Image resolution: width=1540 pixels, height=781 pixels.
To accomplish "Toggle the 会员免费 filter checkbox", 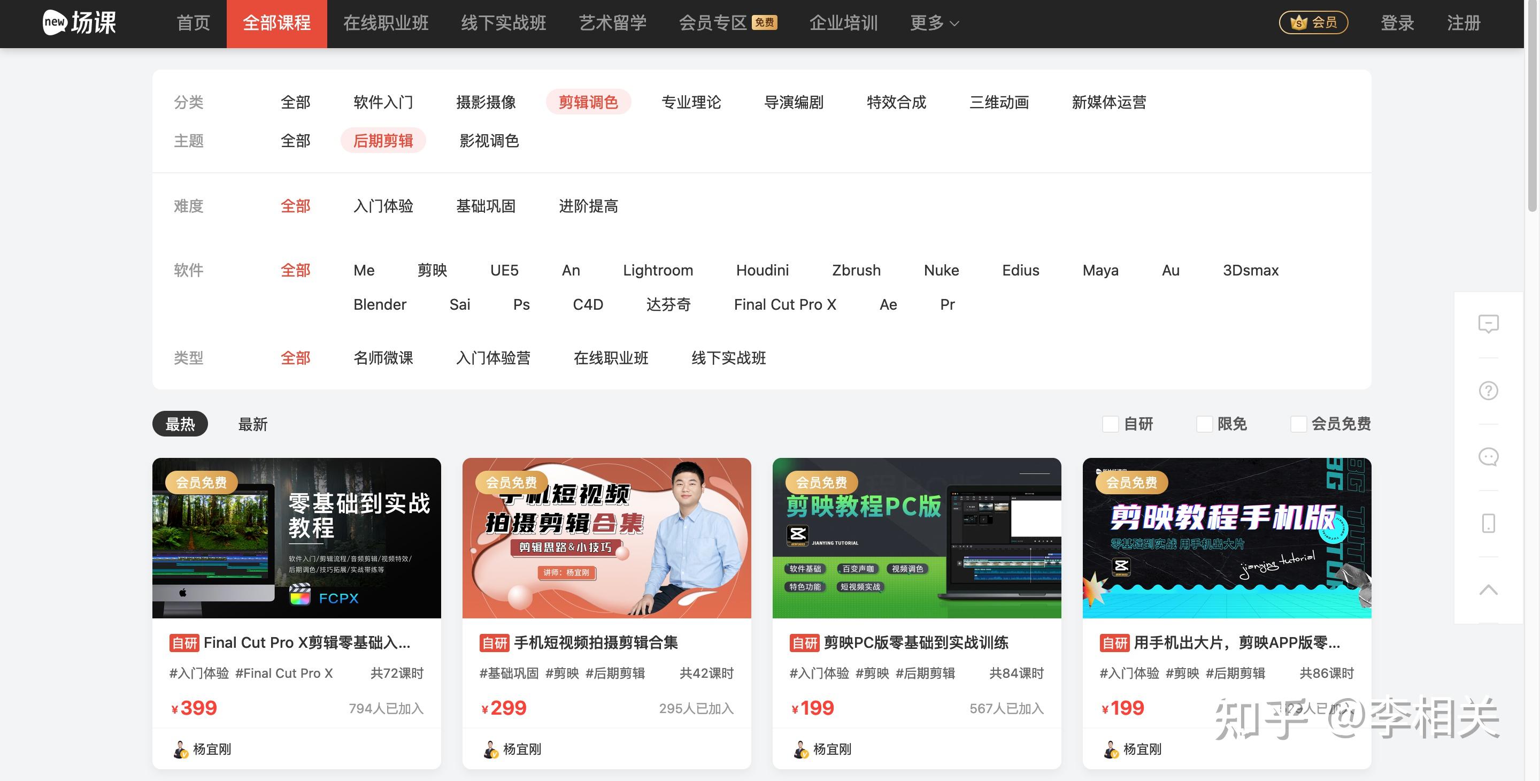I will pyautogui.click(x=1298, y=424).
